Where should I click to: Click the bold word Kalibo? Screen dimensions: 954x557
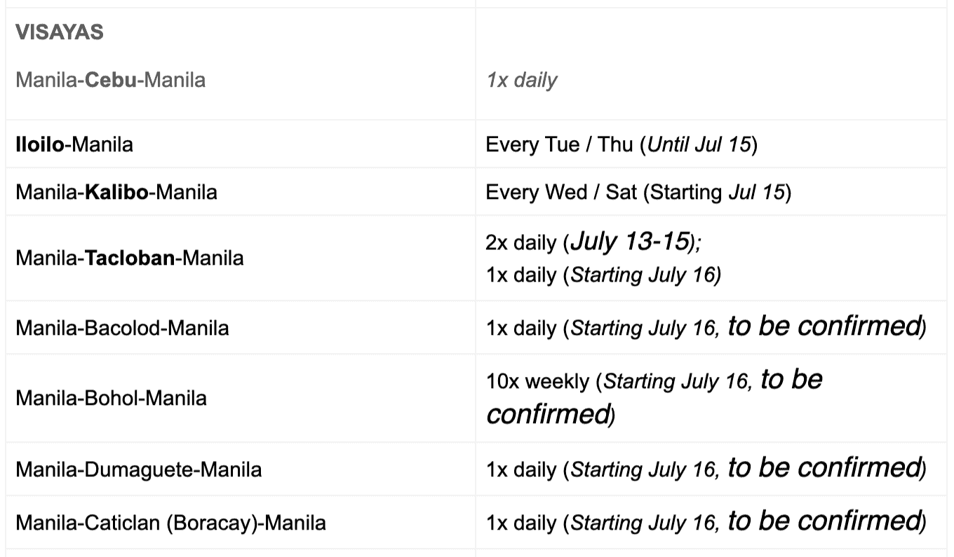coord(116,192)
